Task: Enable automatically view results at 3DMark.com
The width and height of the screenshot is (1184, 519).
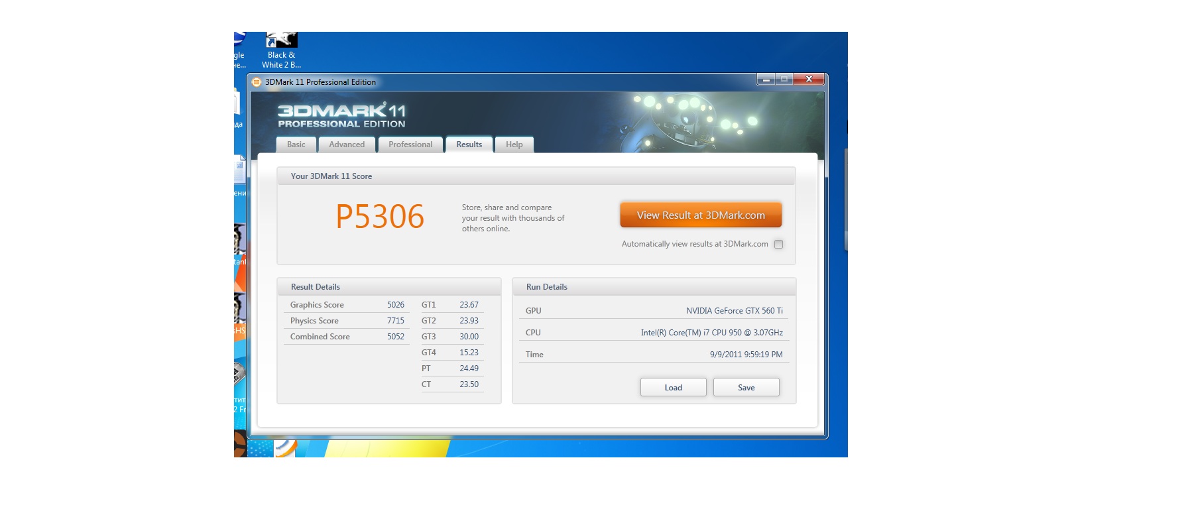Action: coord(778,245)
